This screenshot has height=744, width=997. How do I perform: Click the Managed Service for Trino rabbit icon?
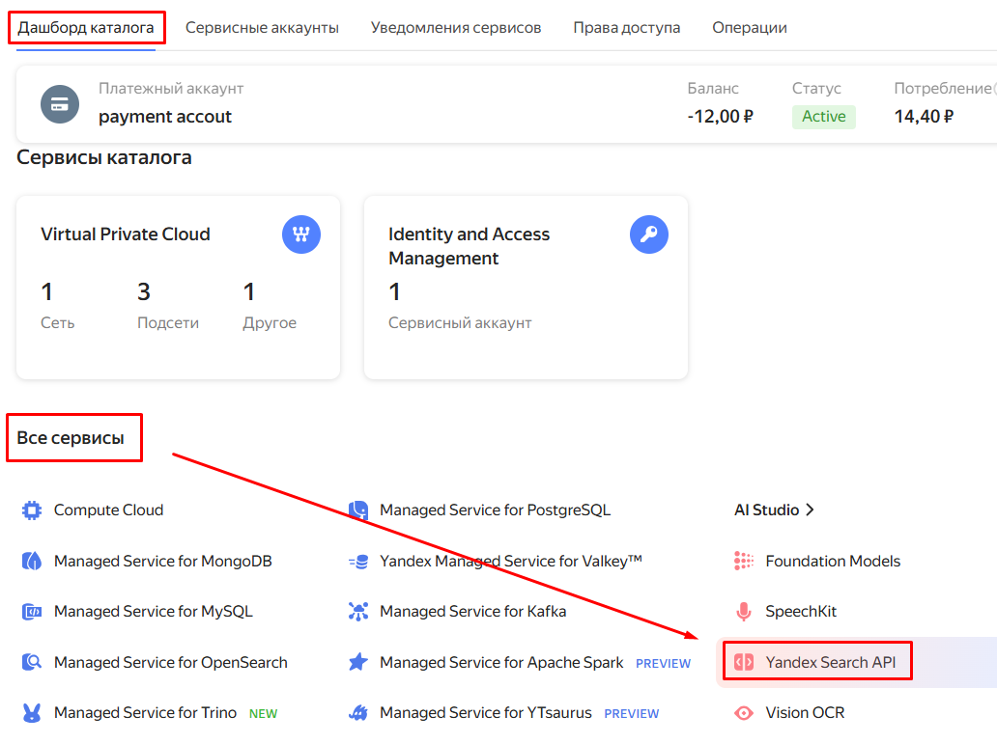pos(32,713)
